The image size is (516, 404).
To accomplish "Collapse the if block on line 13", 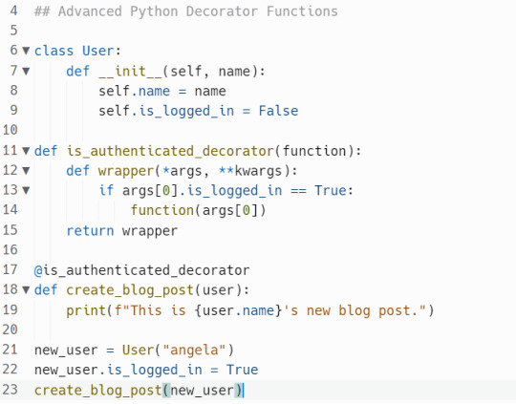I will tap(26, 190).
